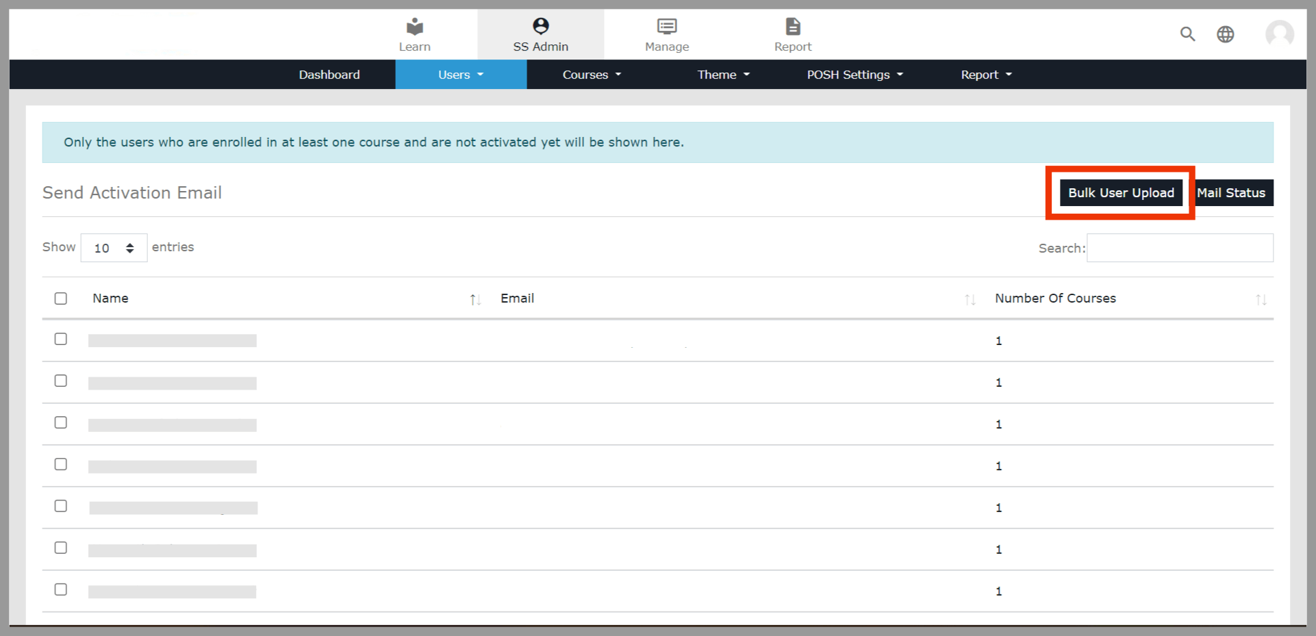The height and width of the screenshot is (636, 1316).
Task: Check the first user row checkbox
Action: 61,339
